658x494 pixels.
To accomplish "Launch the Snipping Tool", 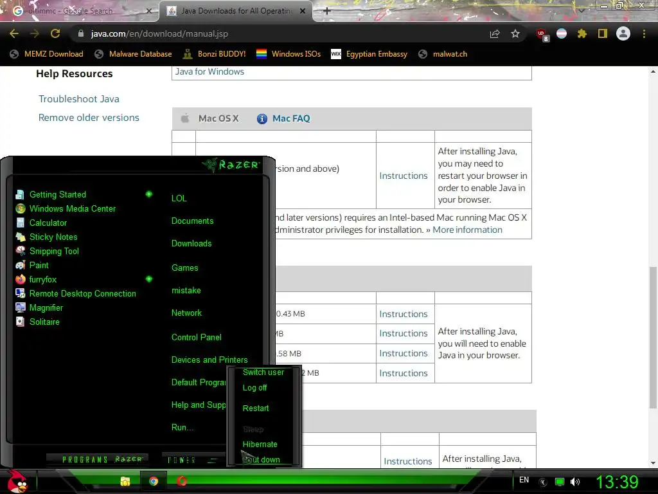I will point(54,252).
